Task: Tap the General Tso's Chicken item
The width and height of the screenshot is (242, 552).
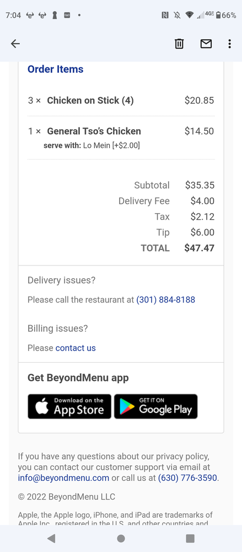Action: (94, 131)
